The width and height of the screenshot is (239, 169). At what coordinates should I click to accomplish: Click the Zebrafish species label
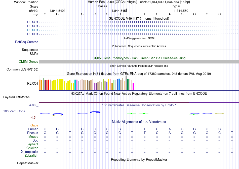click(x=31, y=156)
